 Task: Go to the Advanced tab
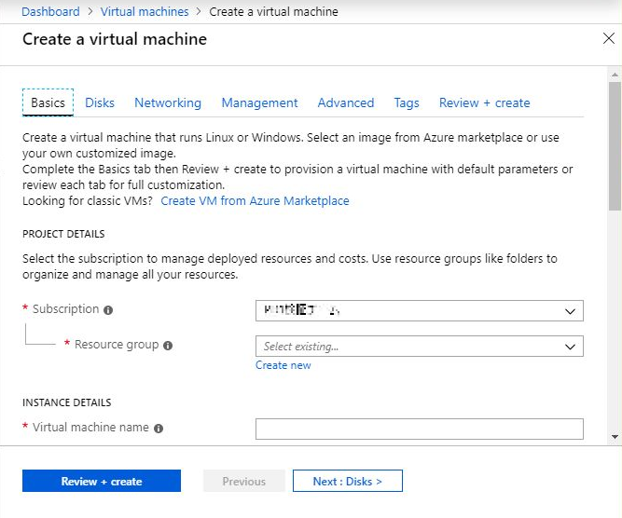coord(345,103)
